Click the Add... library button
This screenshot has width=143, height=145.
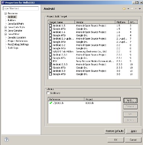tap(130, 100)
